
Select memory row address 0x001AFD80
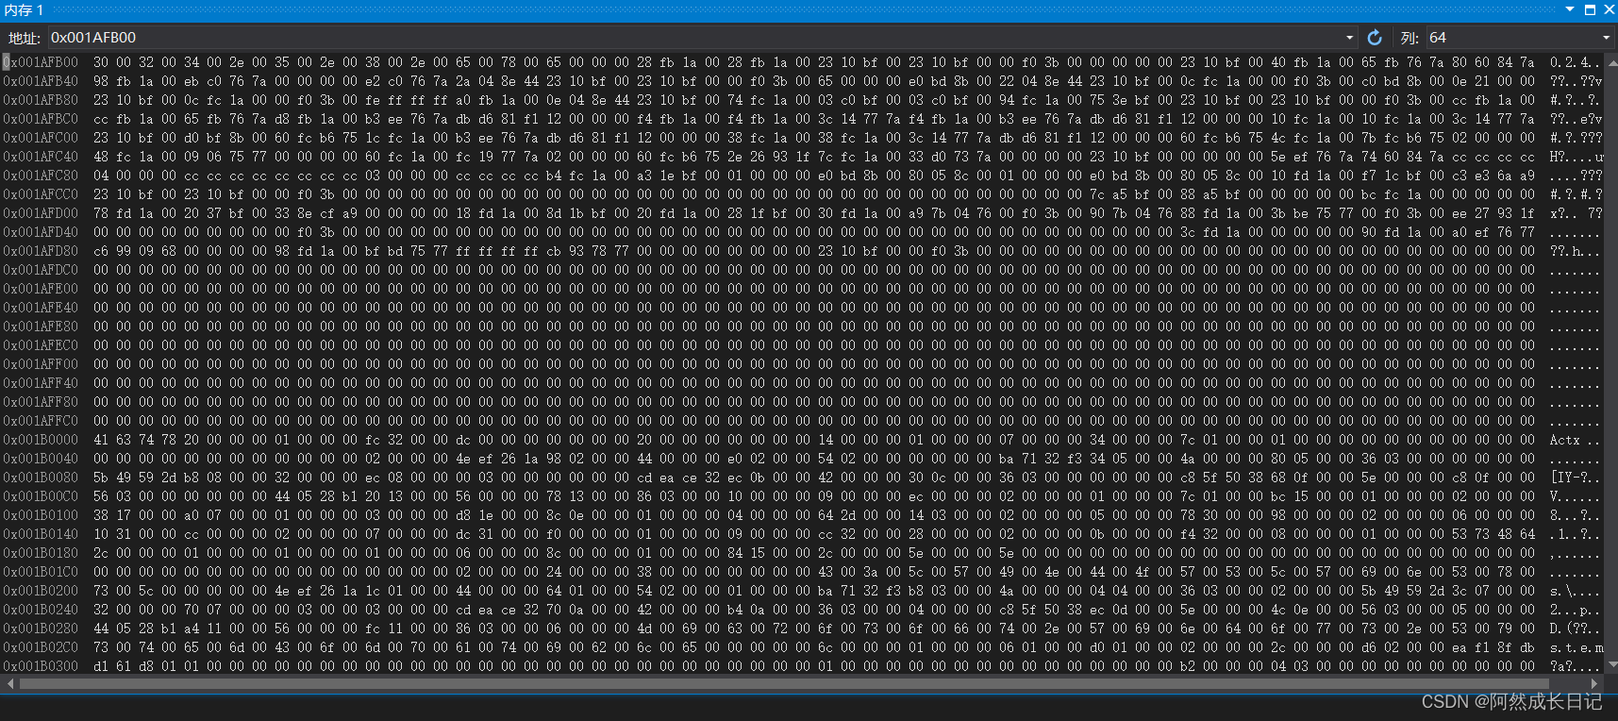(x=41, y=251)
